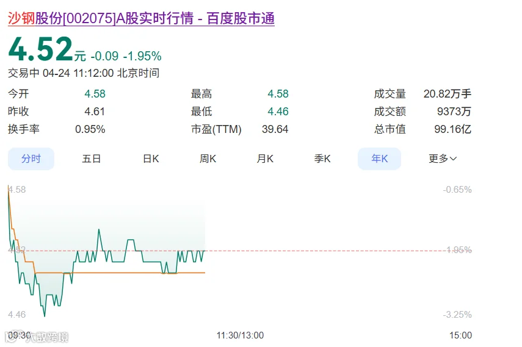This screenshot has width=522, height=347.
Task: Click the current price 4.52
Action: point(40,49)
